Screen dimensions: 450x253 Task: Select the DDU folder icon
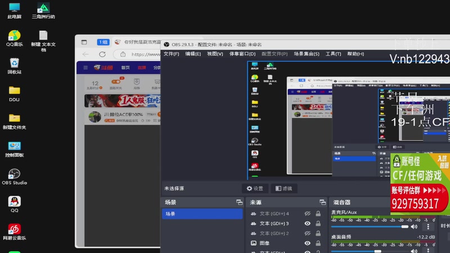point(15,94)
